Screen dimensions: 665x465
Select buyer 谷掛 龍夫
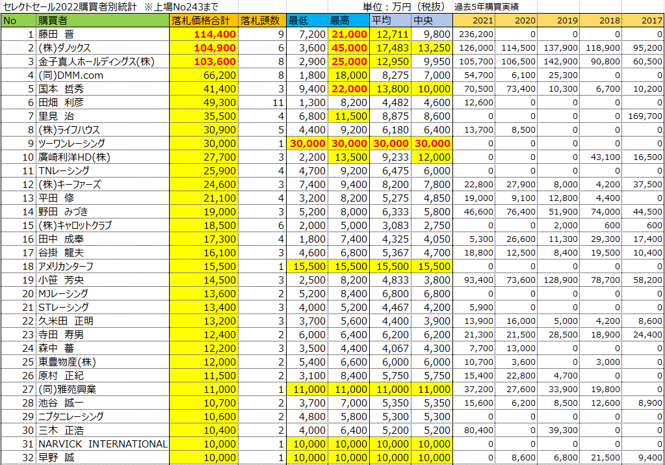point(61,252)
